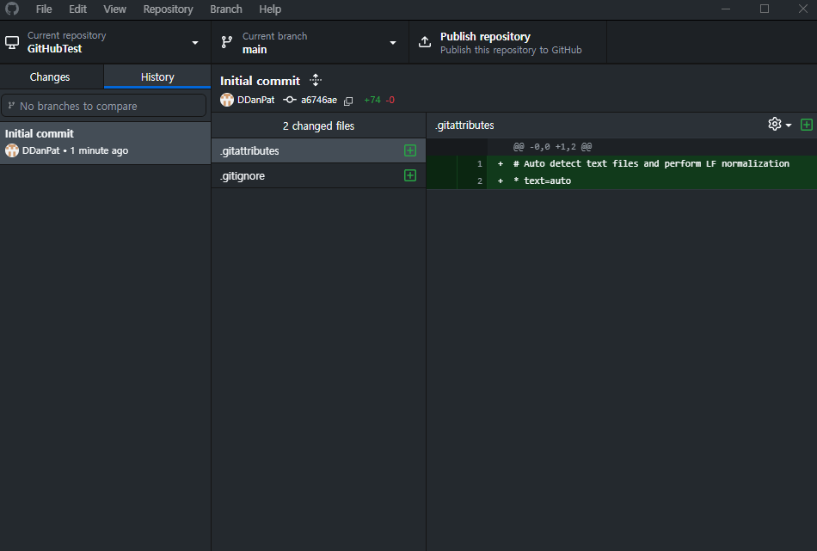This screenshot has width=817, height=551.
Task: Switch to the History tab
Action: (x=157, y=77)
